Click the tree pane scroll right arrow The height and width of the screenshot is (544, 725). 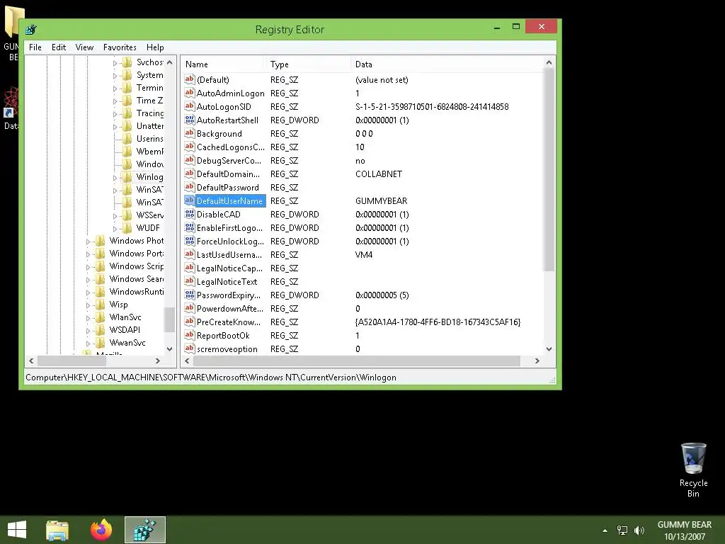tap(158, 361)
